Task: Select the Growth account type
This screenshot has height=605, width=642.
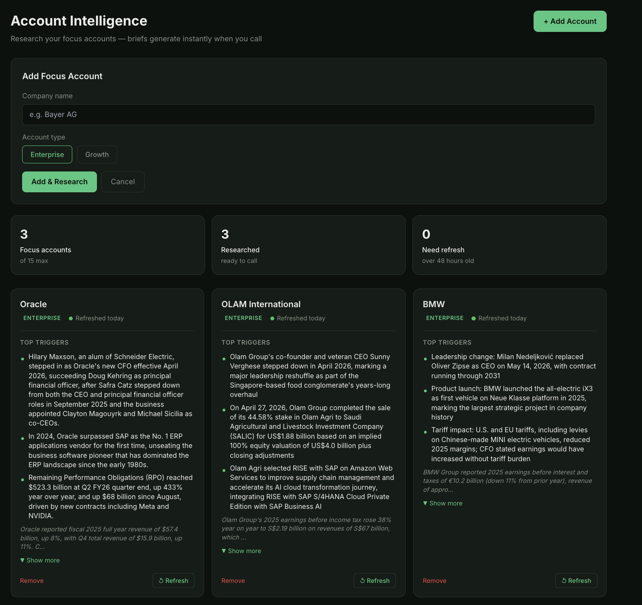Action: tap(97, 154)
